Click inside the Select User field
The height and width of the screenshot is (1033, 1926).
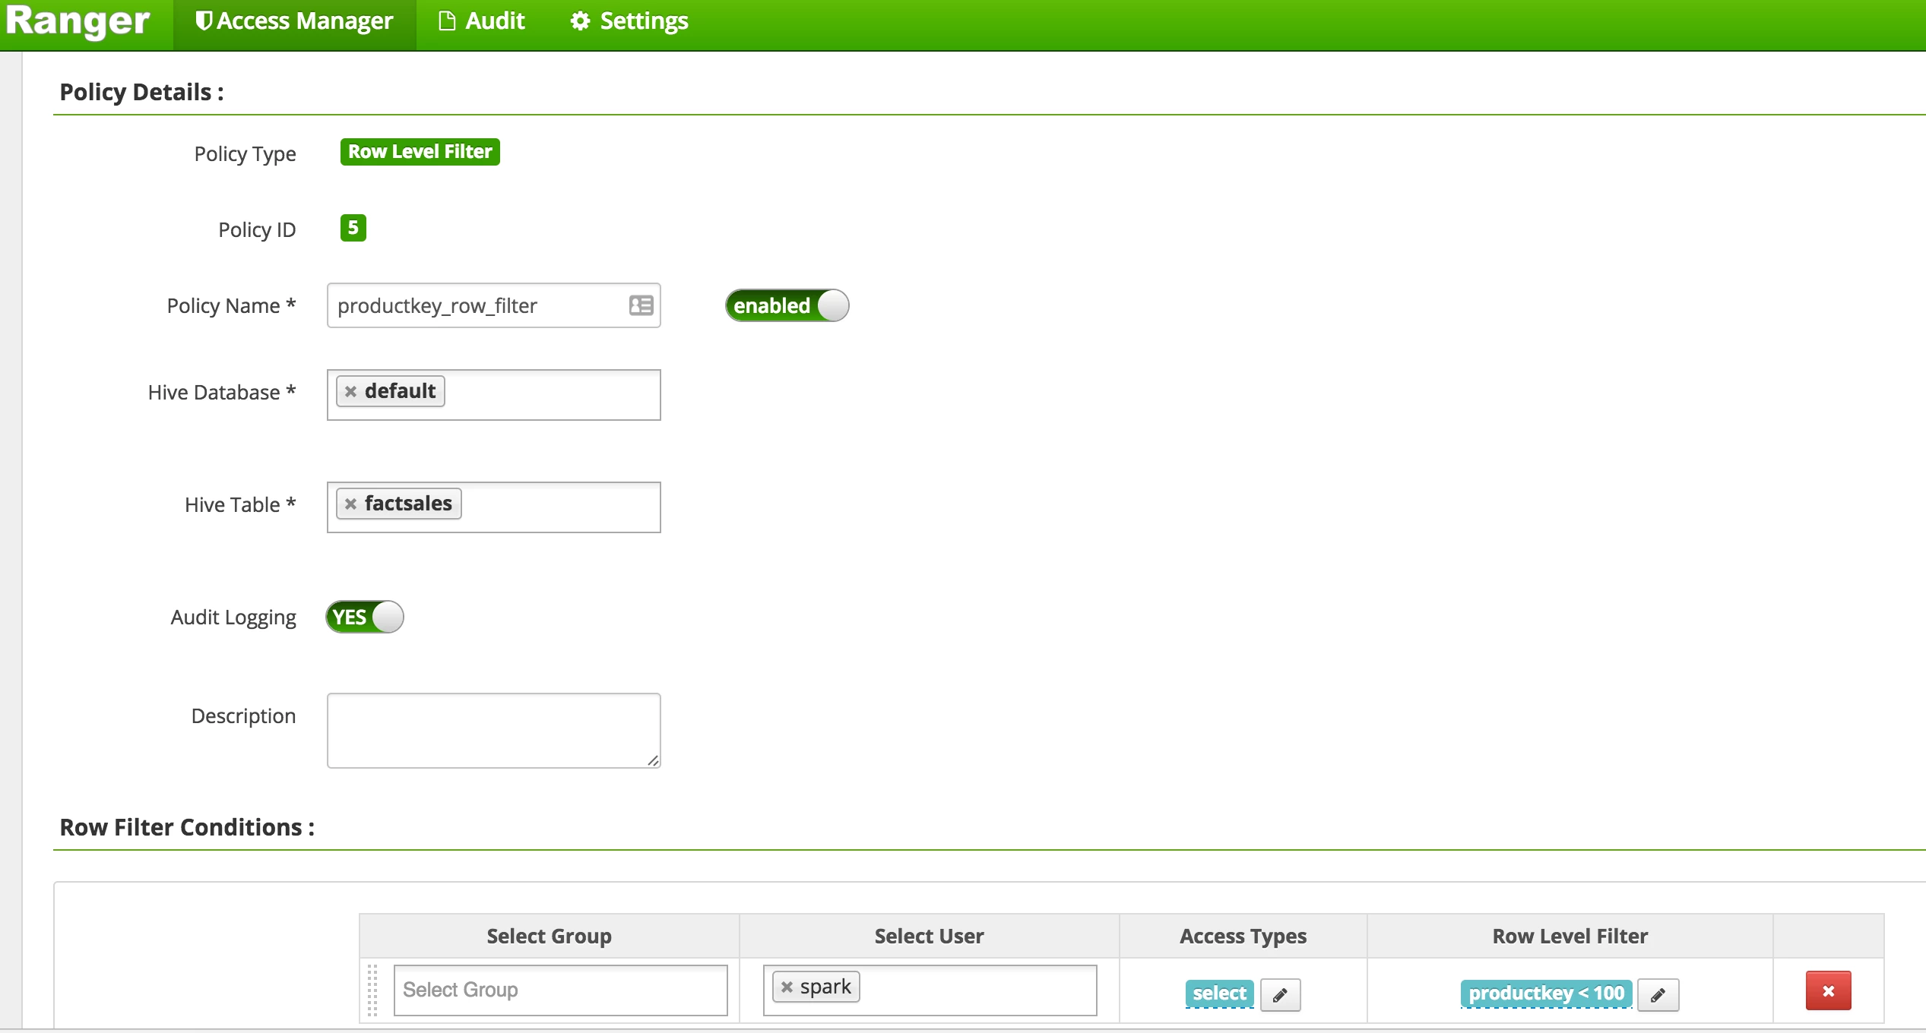tap(930, 990)
